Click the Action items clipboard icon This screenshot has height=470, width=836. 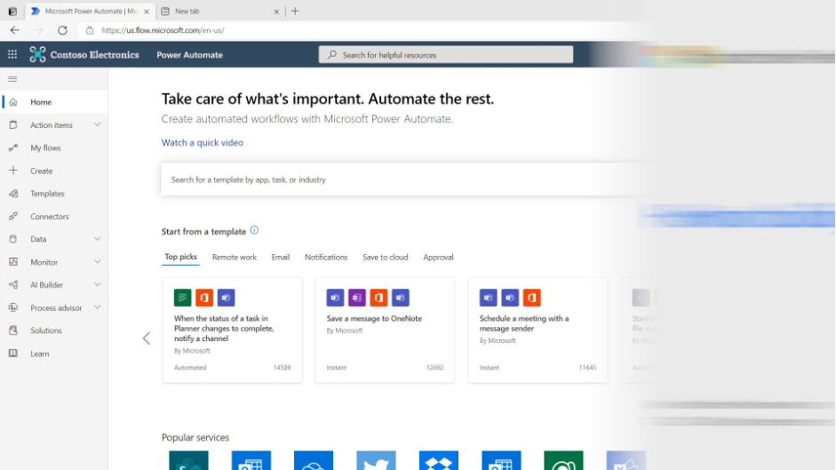tap(13, 125)
